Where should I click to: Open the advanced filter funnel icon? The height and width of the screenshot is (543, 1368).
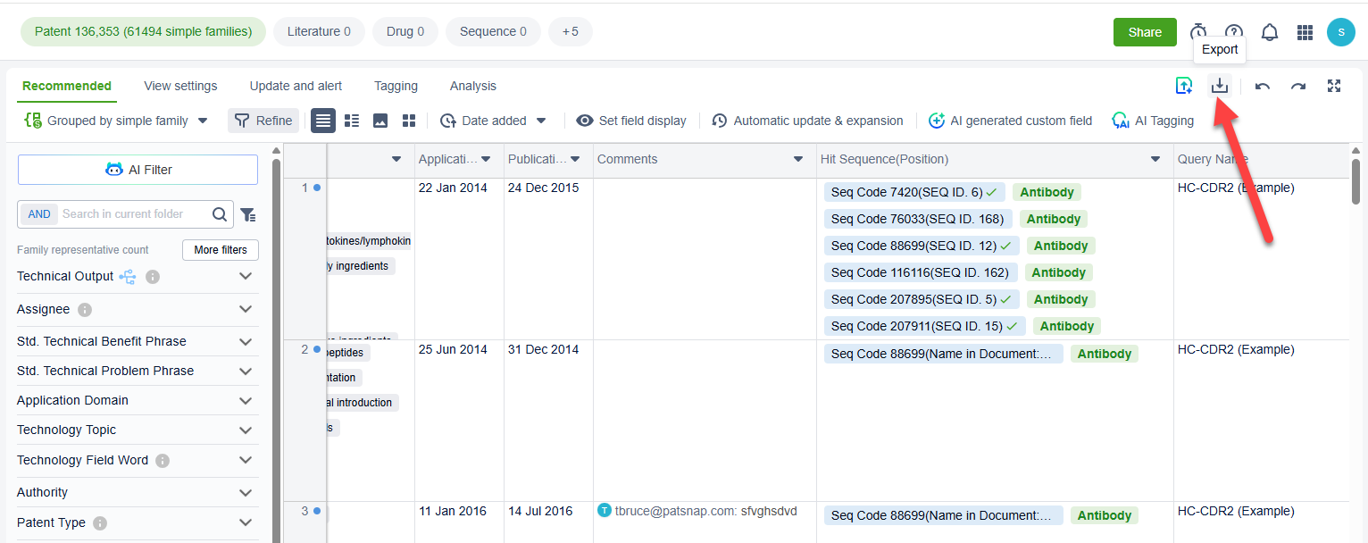point(248,214)
